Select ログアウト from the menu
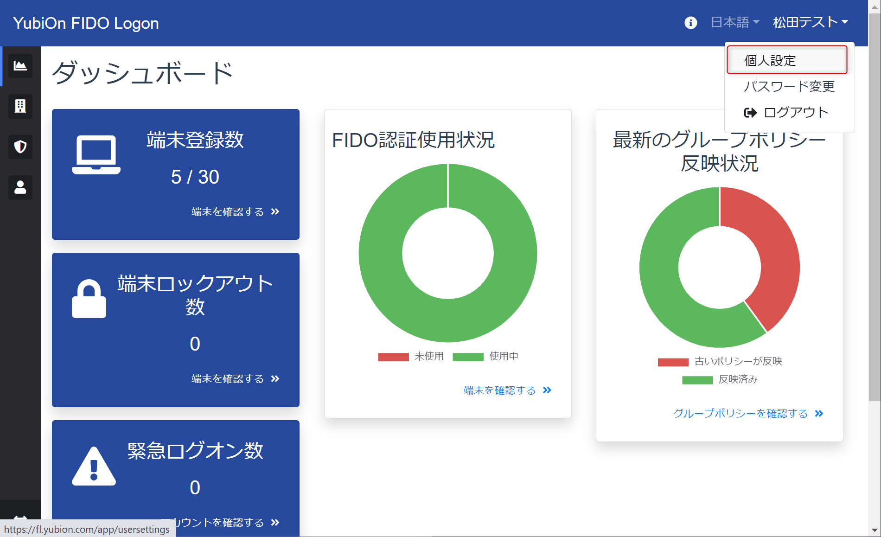The width and height of the screenshot is (881, 537). 789,113
